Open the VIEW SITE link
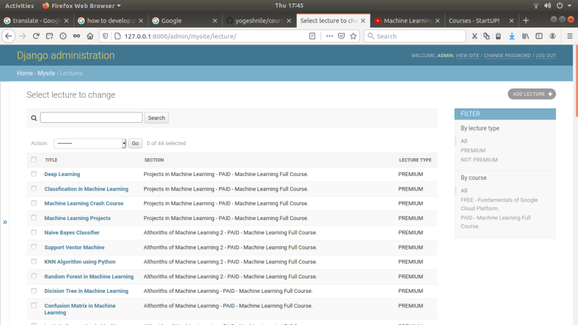Image resolution: width=578 pixels, height=325 pixels. coord(467,56)
